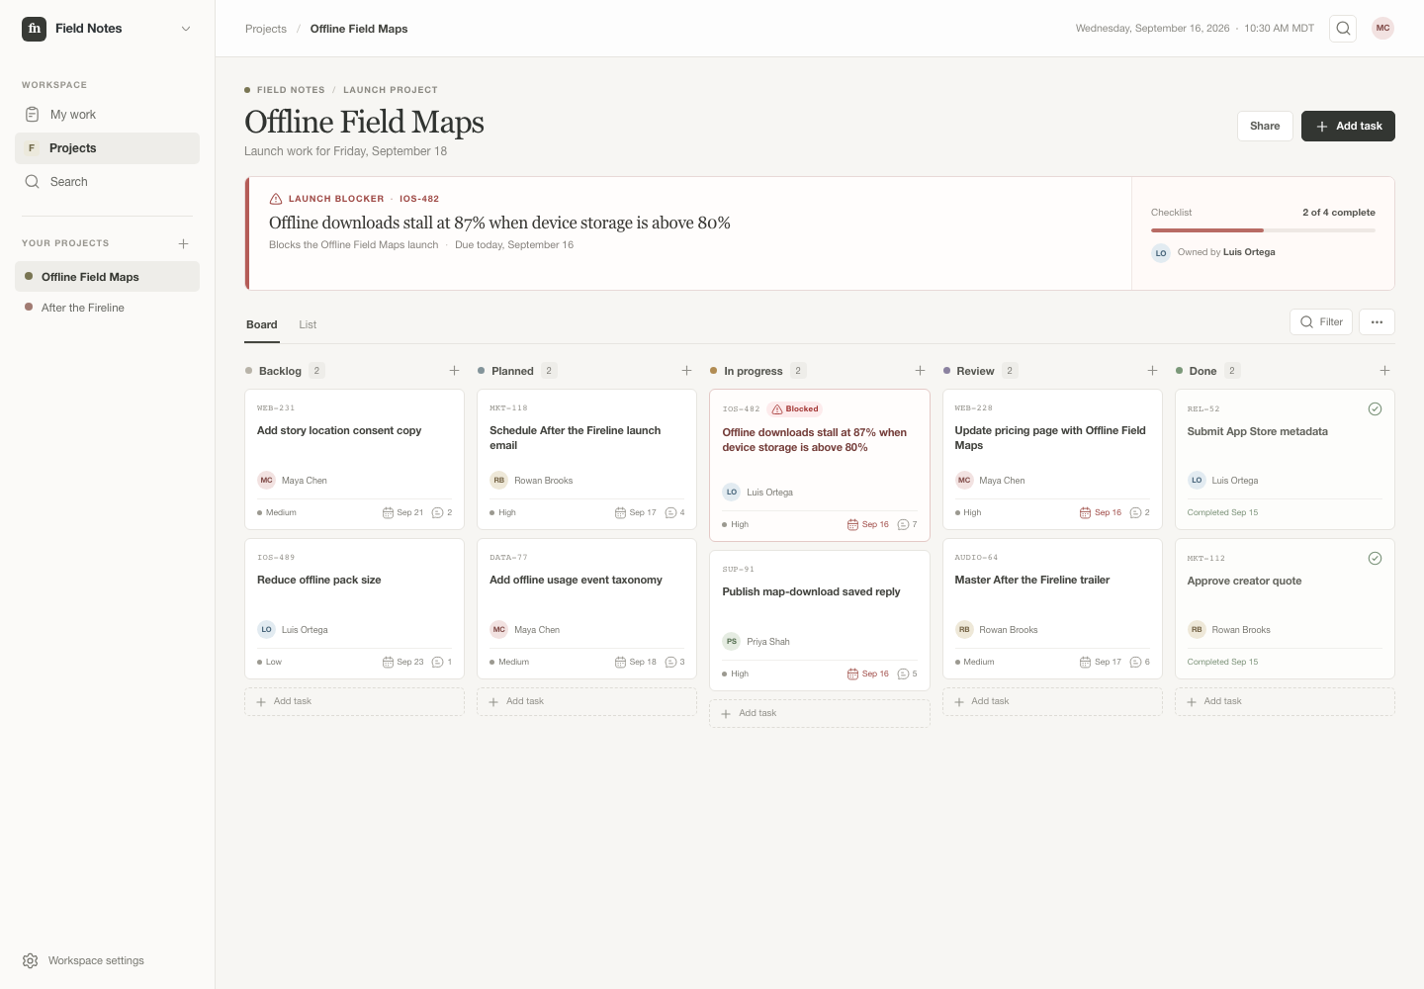Open the Filter dropdown

[1321, 322]
